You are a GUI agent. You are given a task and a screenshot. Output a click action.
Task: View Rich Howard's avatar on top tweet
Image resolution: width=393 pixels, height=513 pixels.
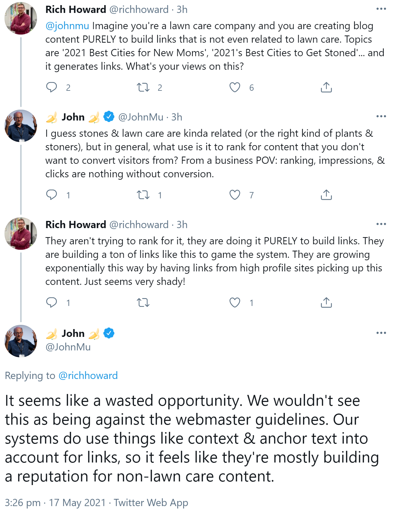(x=21, y=18)
